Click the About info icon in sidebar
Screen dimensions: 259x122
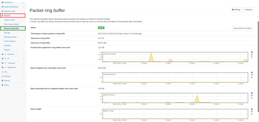pyautogui.click(x=2, y=85)
